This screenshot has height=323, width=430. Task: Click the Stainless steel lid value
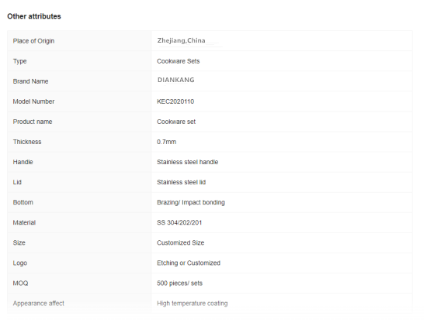182,182
